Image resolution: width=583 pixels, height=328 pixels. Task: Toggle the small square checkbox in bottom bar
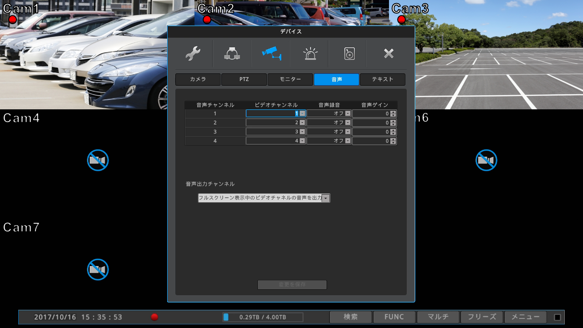[x=557, y=318]
